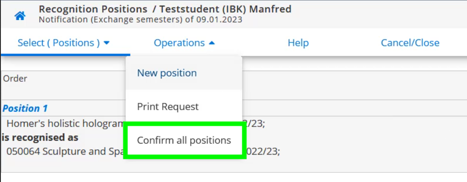Click Confirm all positions
This screenshot has height=182, width=467.
[x=184, y=140]
